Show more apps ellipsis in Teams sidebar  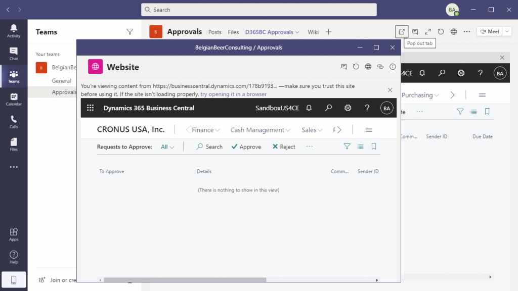14,167
